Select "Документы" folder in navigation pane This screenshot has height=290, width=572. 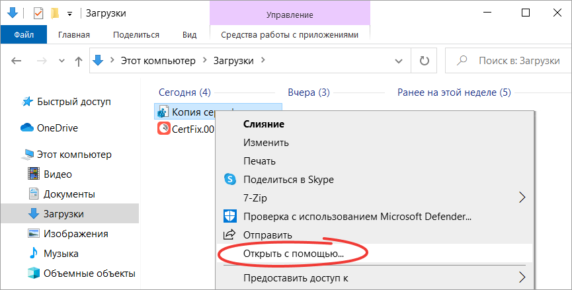coord(69,194)
